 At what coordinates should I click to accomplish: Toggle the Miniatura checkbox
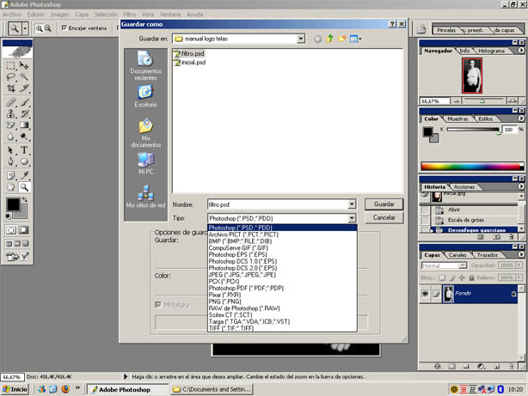pyautogui.click(x=157, y=305)
